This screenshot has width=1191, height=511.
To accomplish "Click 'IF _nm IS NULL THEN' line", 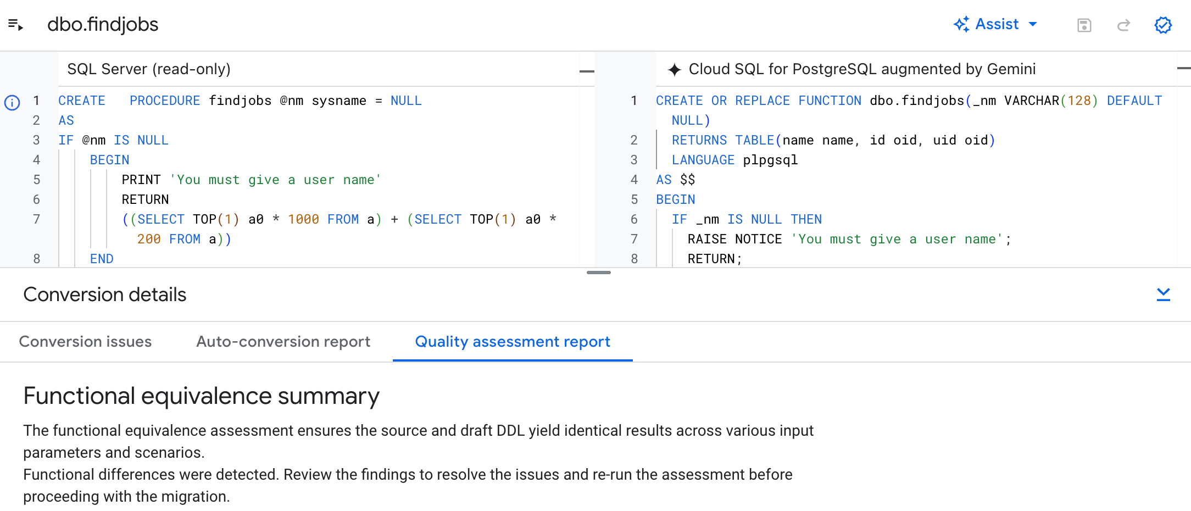I will (x=747, y=220).
